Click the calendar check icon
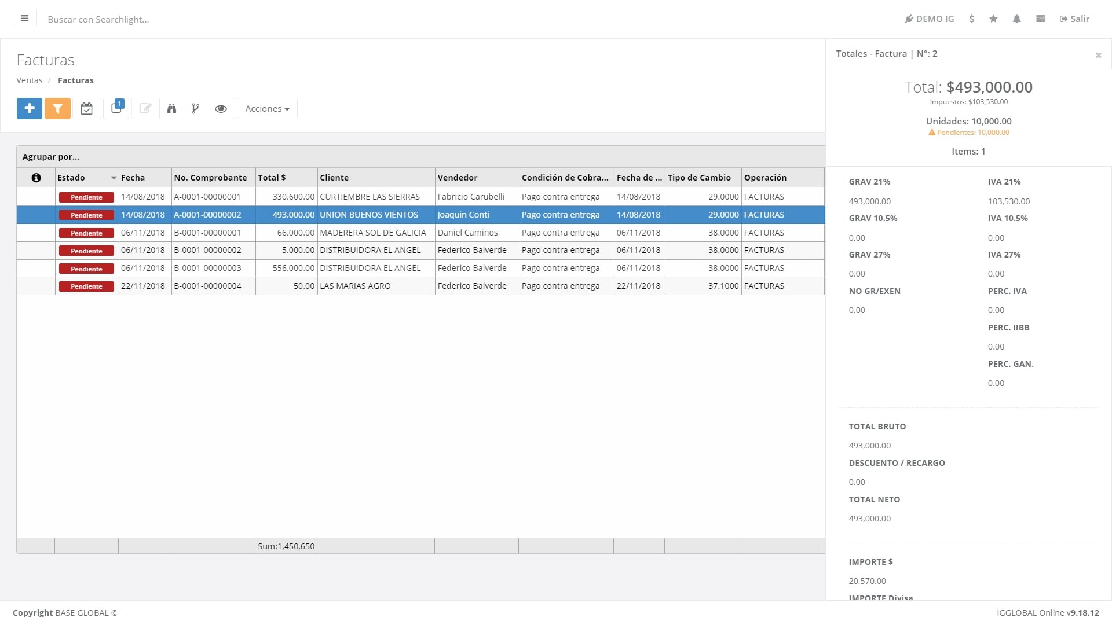 click(x=86, y=109)
